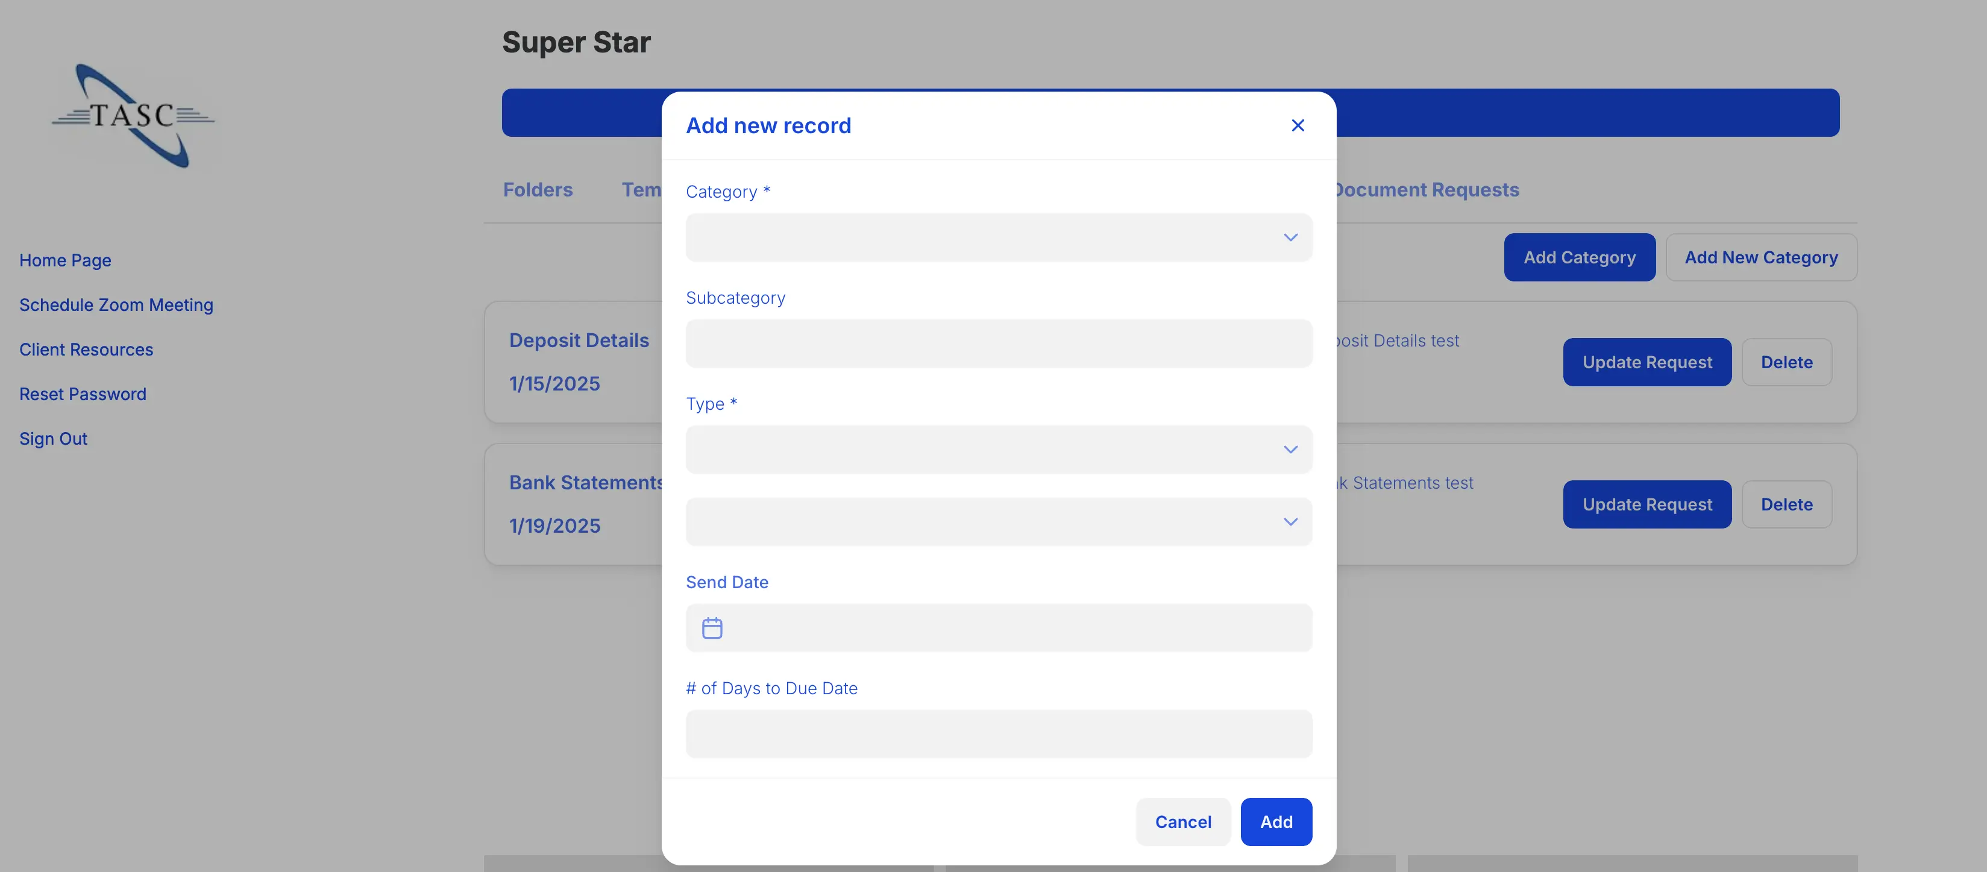Click Add Category button

tap(1579, 257)
